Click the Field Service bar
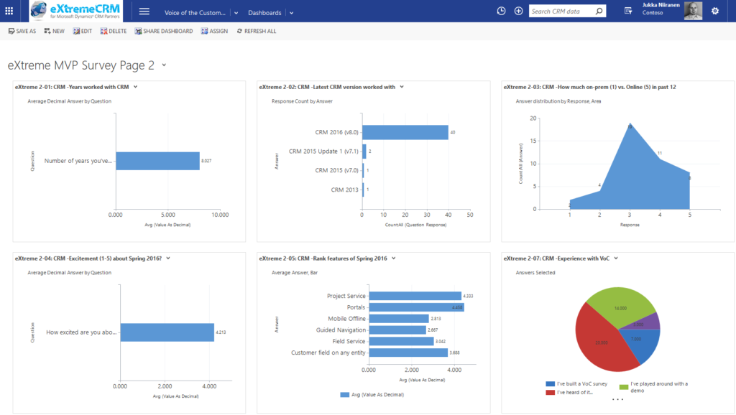736x415 pixels. click(401, 341)
